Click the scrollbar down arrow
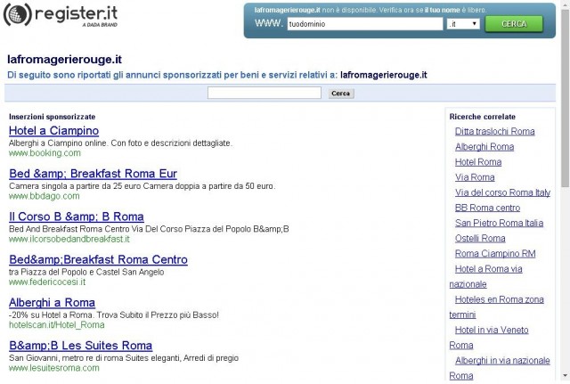 566,375
